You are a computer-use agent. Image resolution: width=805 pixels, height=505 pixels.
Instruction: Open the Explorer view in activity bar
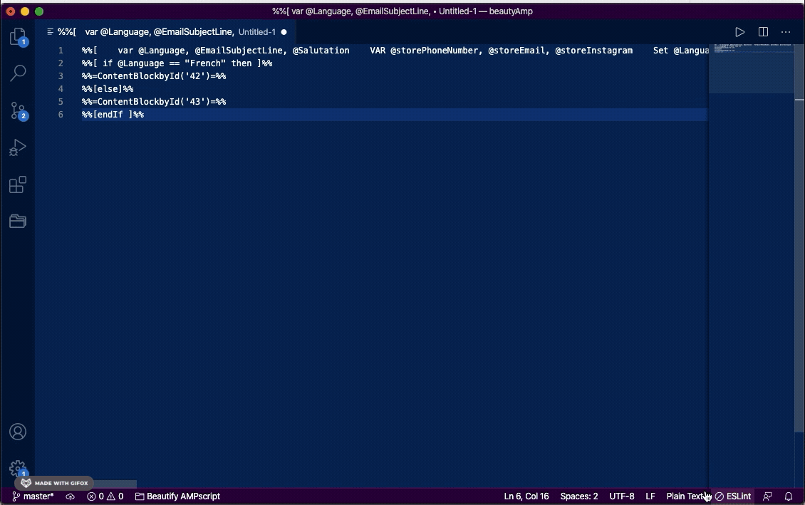pos(18,37)
